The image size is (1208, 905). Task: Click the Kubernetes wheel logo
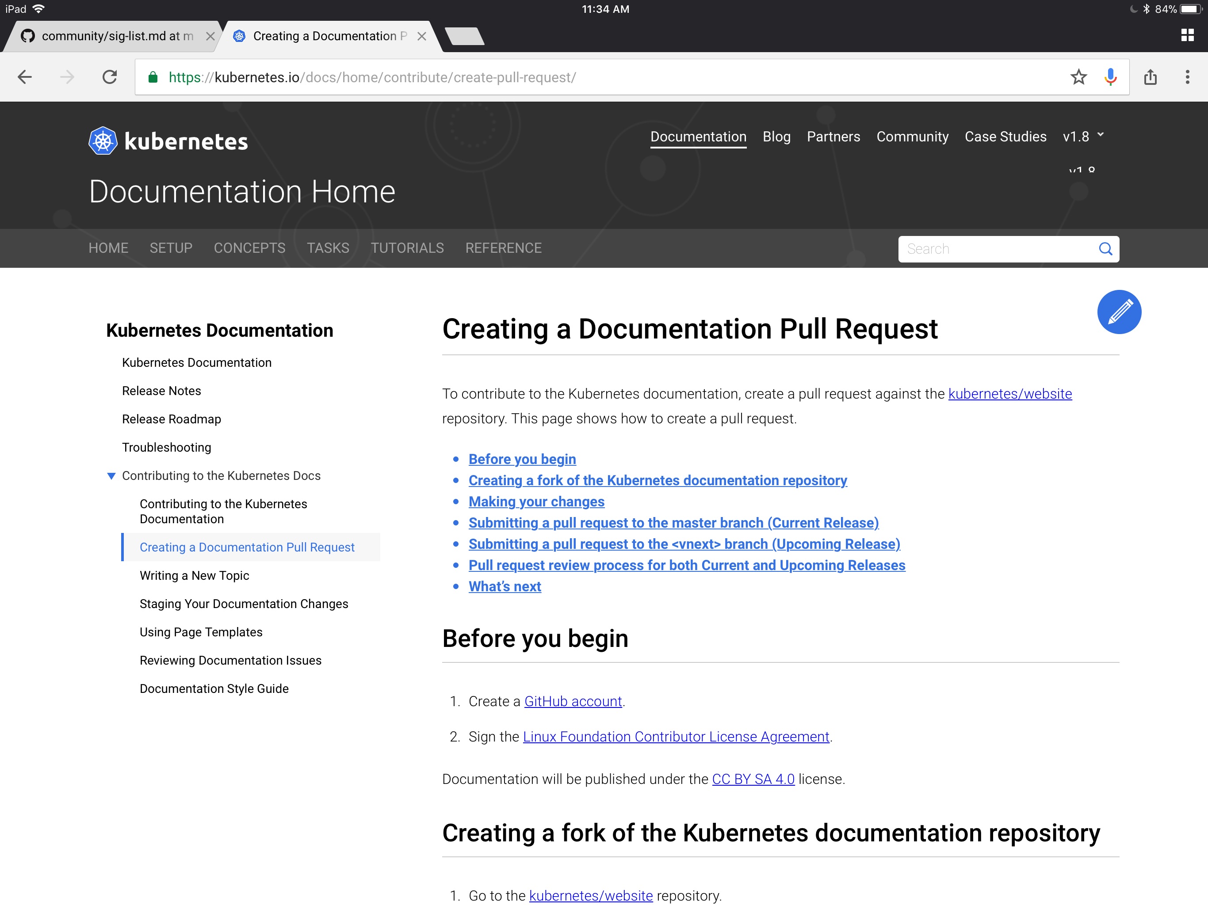point(103,141)
